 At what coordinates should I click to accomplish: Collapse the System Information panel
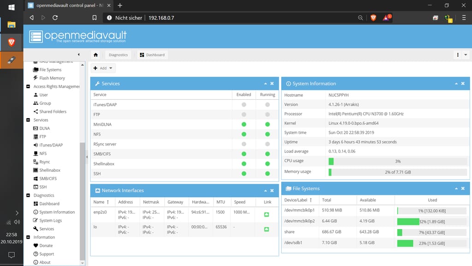point(456,84)
